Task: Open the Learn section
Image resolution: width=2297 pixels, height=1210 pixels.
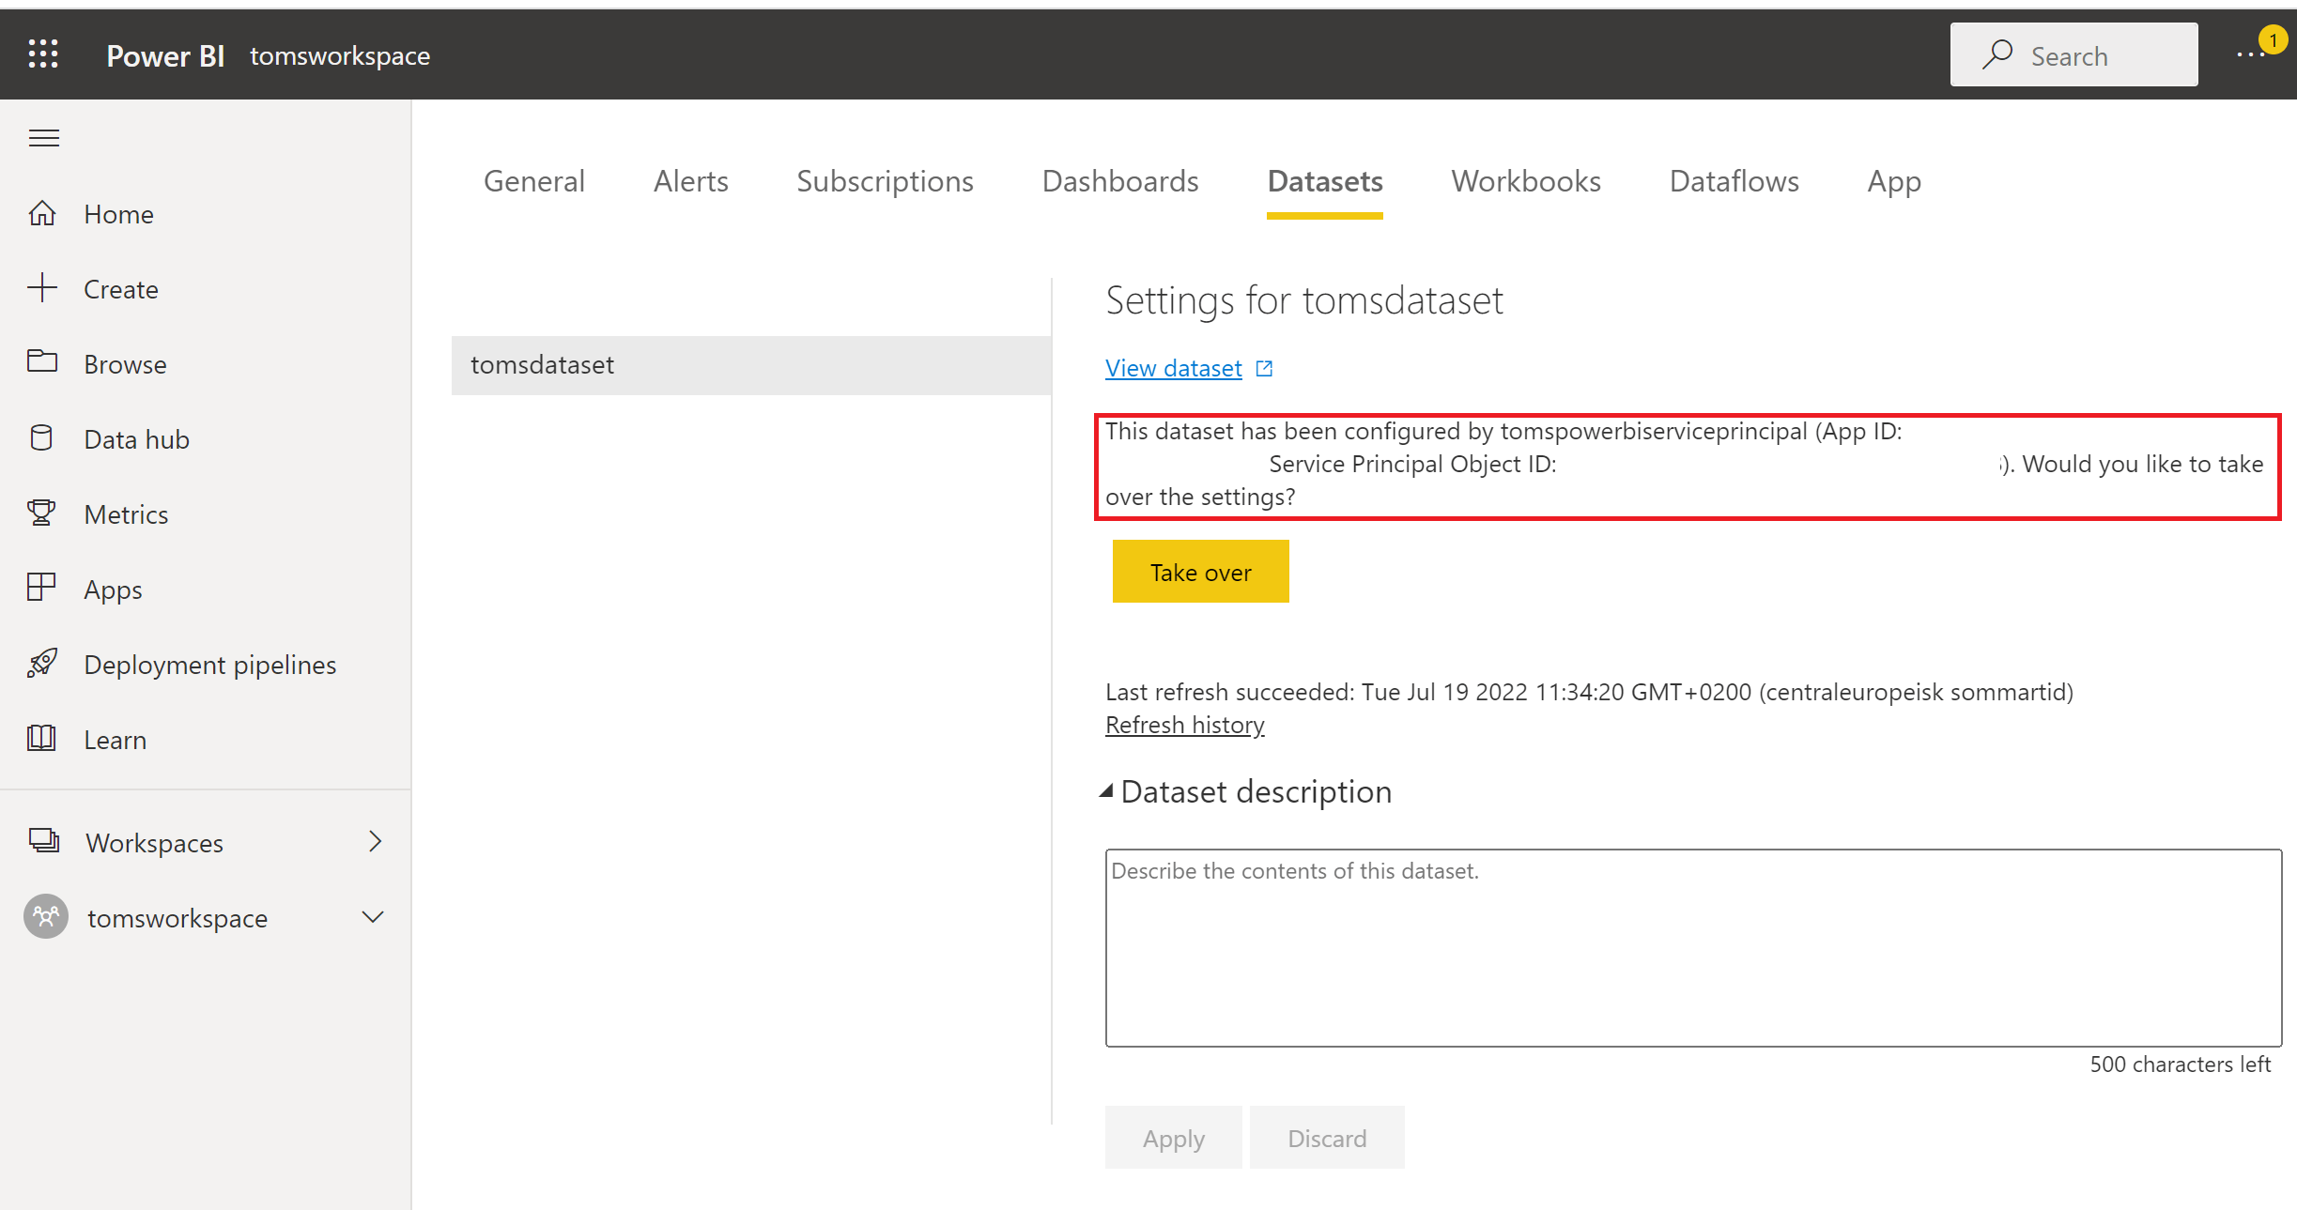Action: [x=115, y=739]
